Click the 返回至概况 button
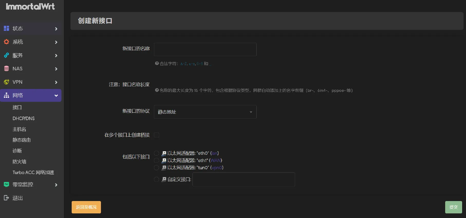The image size is (466, 218). (x=86, y=207)
